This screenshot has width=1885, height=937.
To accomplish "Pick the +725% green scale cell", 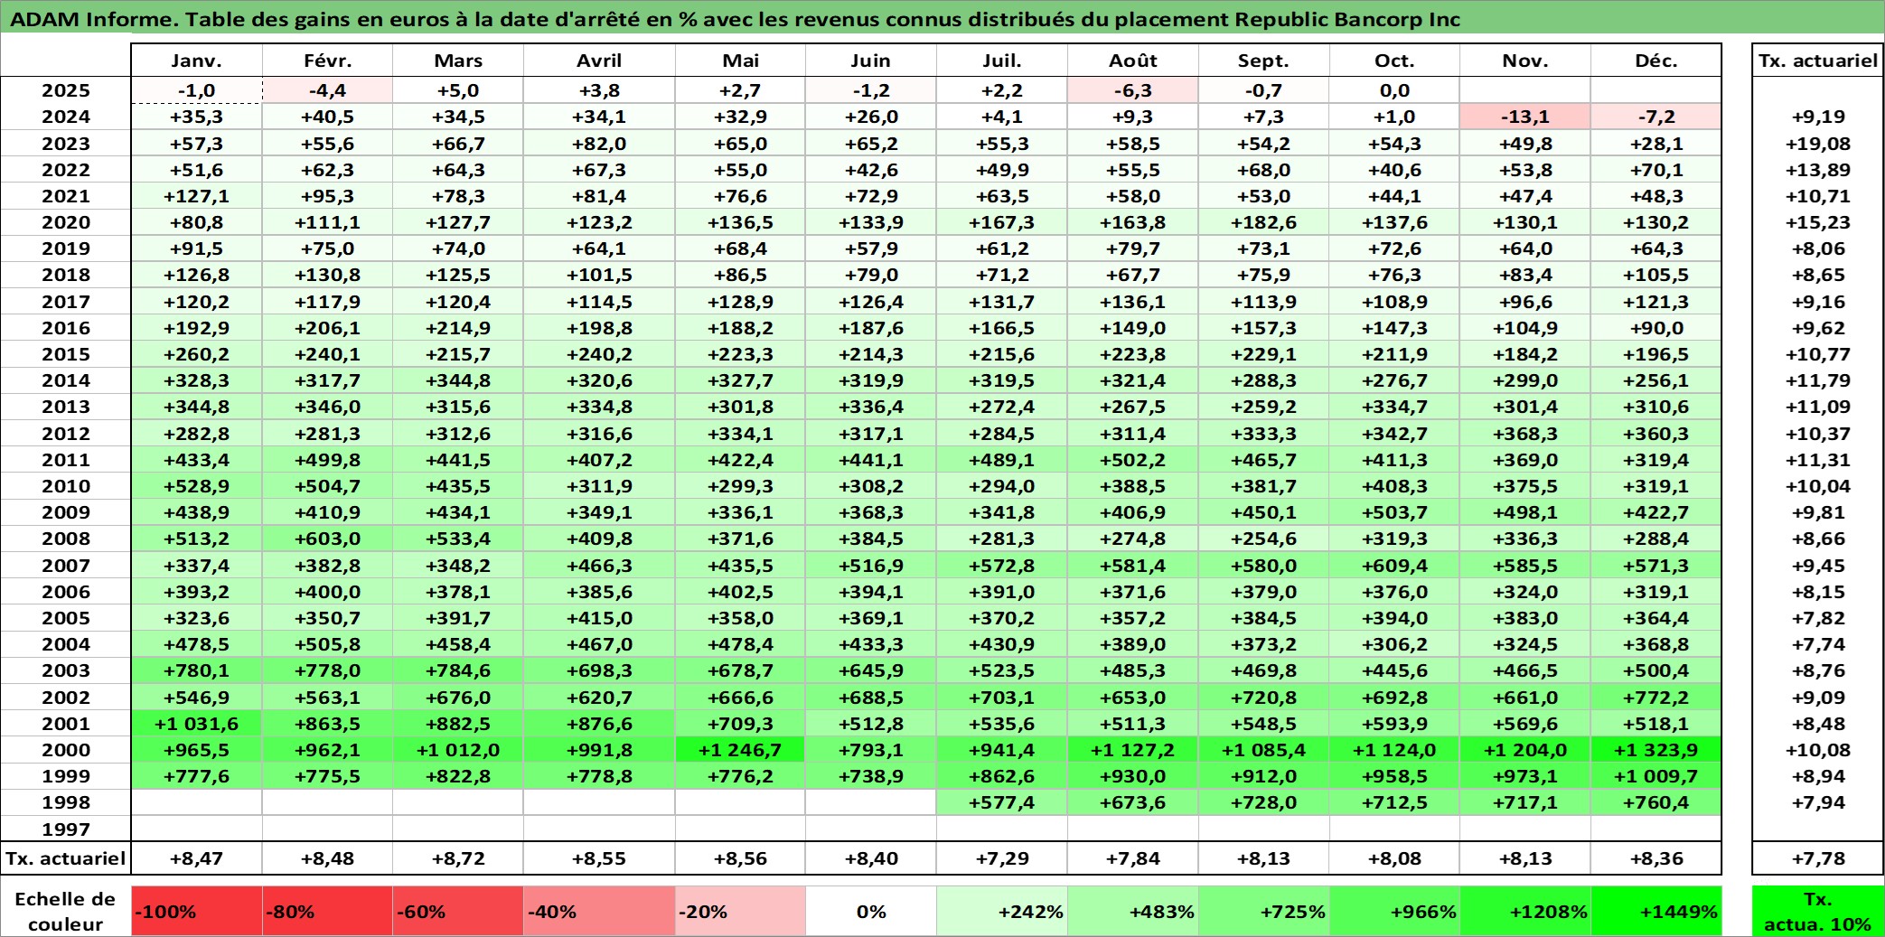I will click(1264, 911).
